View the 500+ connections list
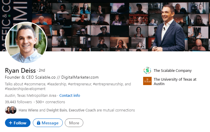The height and width of the screenshot is (132, 210). [x=50, y=102]
